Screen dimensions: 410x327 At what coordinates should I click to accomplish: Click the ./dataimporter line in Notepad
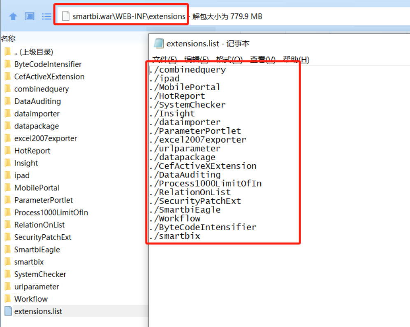tap(185, 122)
